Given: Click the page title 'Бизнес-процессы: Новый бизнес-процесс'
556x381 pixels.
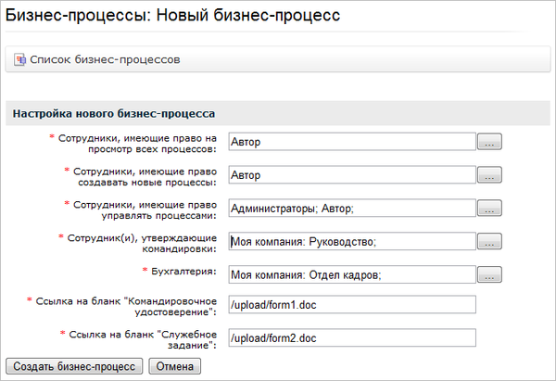Looking at the screenshot, I should (x=173, y=16).
